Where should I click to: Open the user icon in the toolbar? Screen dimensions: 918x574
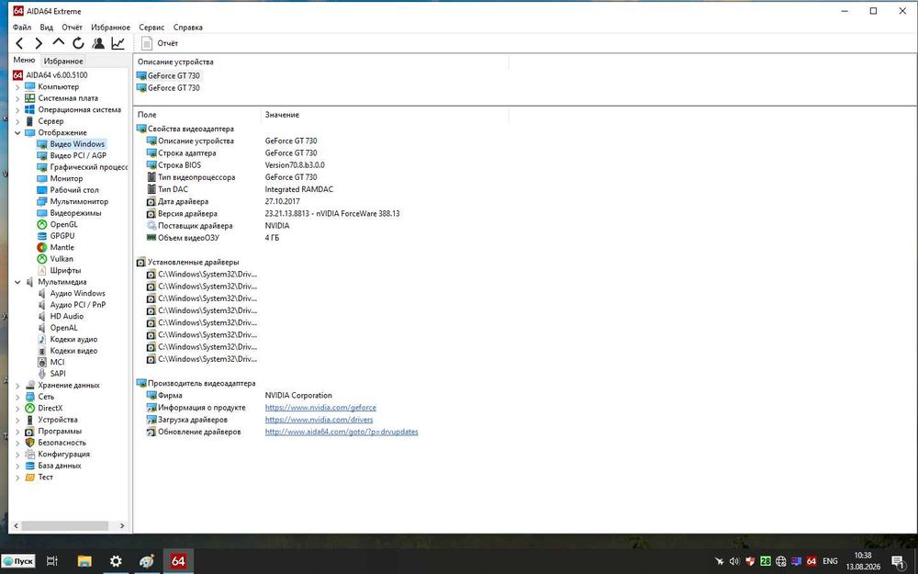point(98,43)
